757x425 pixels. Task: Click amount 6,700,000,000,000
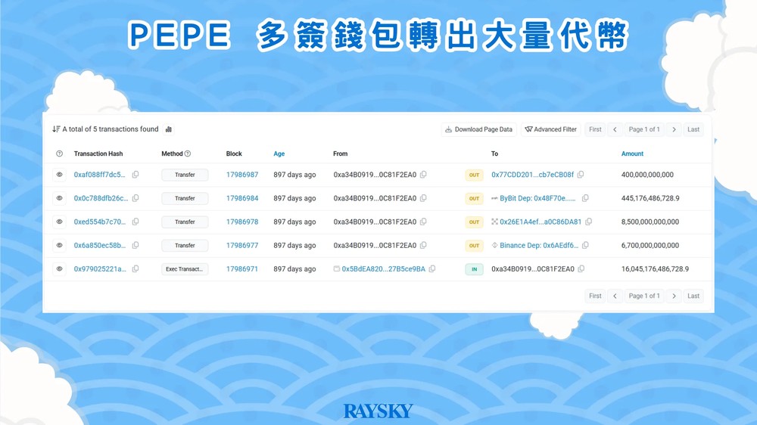click(x=650, y=245)
